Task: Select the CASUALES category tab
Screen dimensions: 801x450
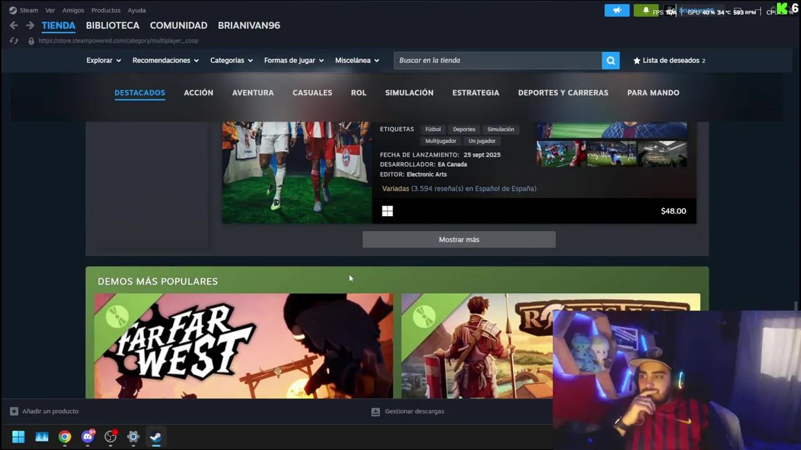Action: click(312, 92)
